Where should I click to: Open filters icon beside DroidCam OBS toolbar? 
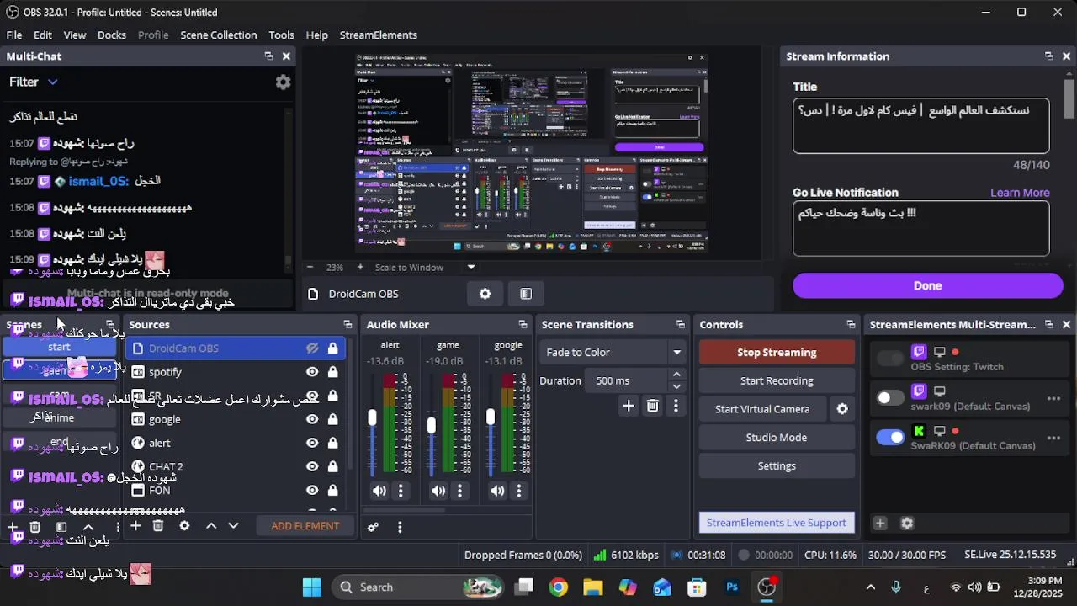[526, 294]
